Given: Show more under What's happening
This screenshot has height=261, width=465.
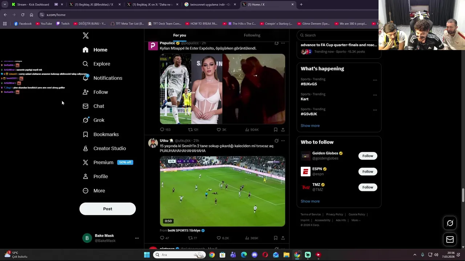Looking at the screenshot, I should click(310, 126).
